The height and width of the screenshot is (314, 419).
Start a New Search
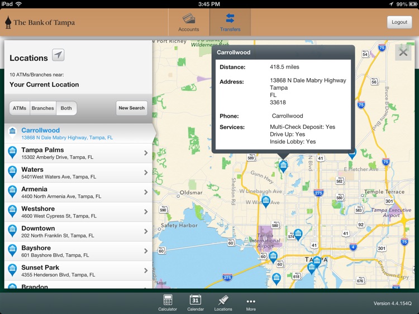[x=131, y=108]
